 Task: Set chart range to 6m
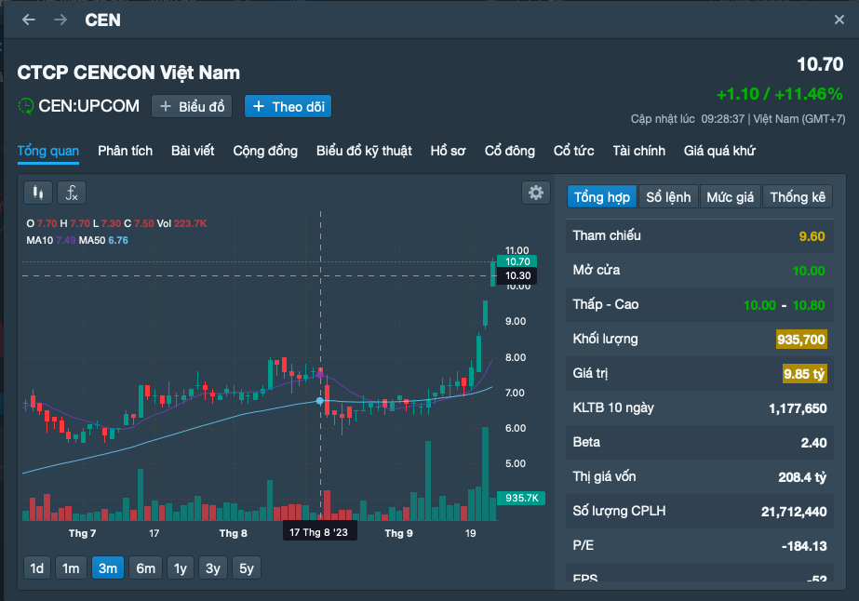[146, 568]
